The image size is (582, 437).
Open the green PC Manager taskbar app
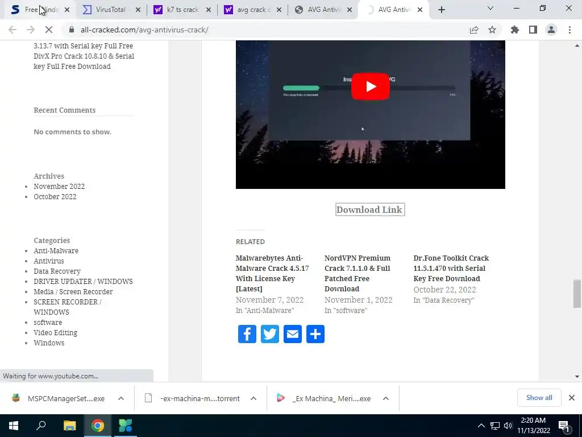pos(126,426)
